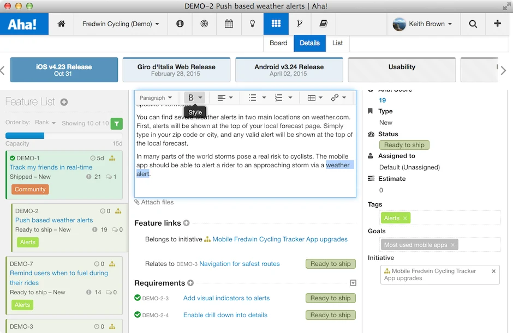
Task: Click the Community tag on DEMO-1
Action: point(30,189)
